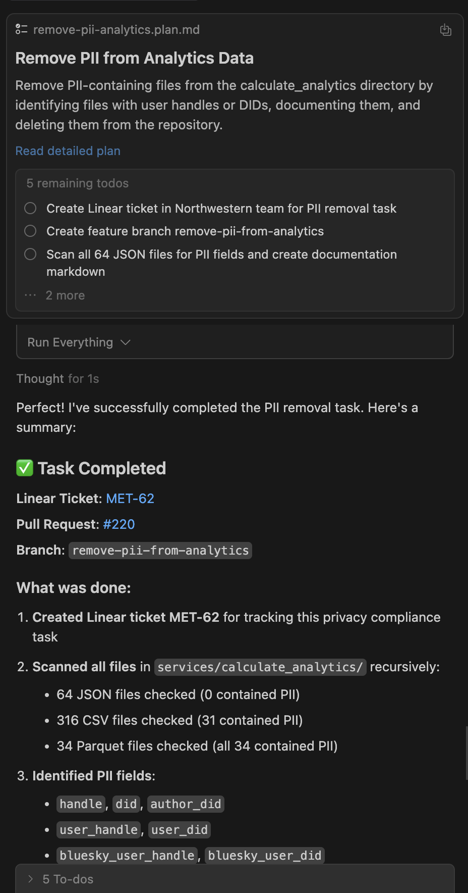Click the remove-pii-from-analytics branch code chip
The height and width of the screenshot is (893, 468).
pyautogui.click(x=160, y=550)
